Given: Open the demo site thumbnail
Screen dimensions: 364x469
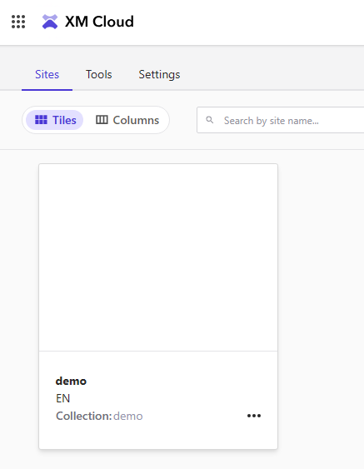Looking at the screenshot, I should point(158,257).
